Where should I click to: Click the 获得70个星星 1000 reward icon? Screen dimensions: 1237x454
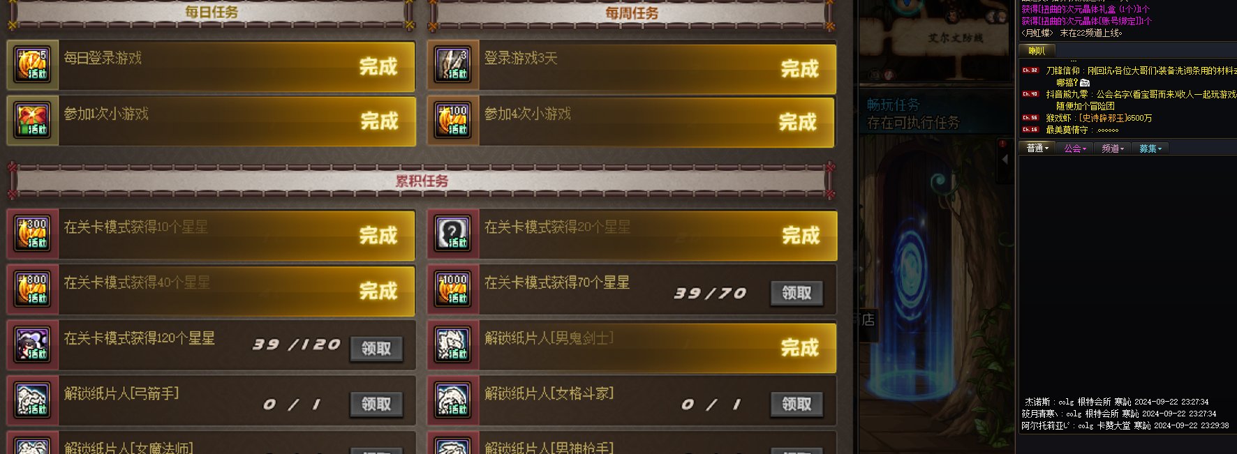(453, 289)
